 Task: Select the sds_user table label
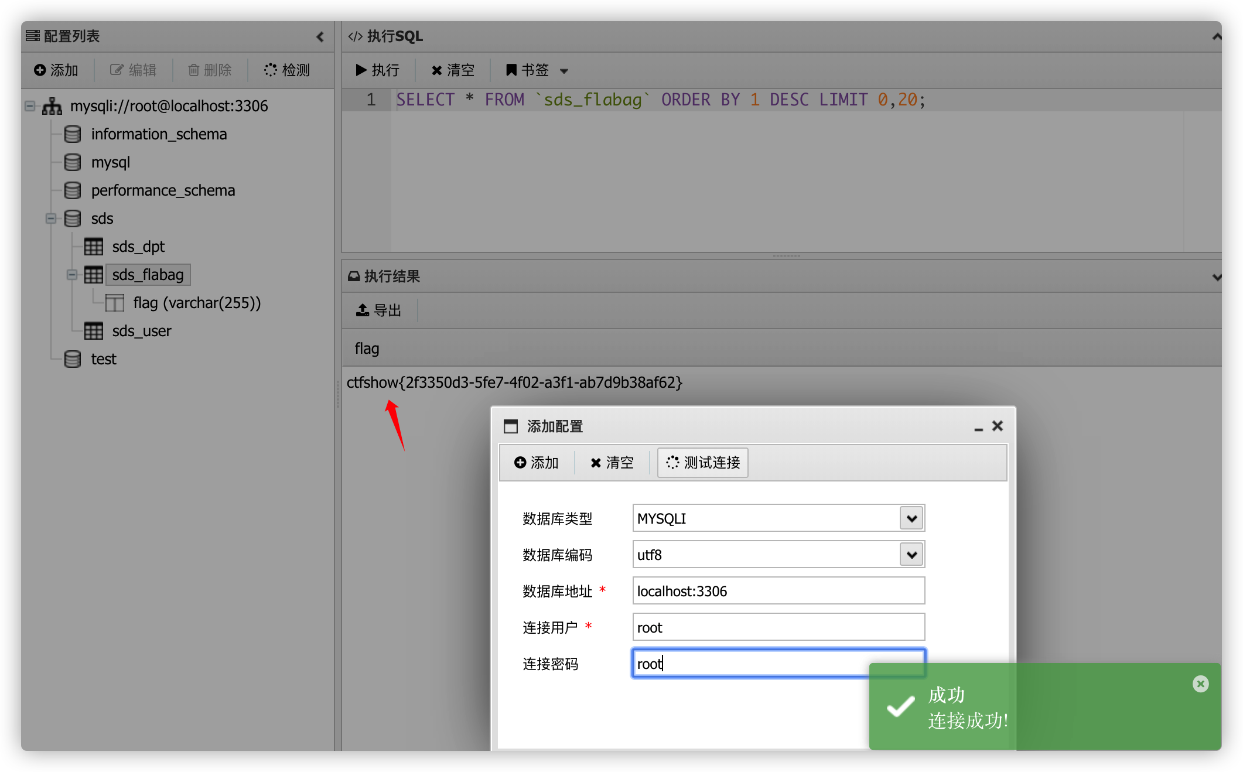click(142, 331)
